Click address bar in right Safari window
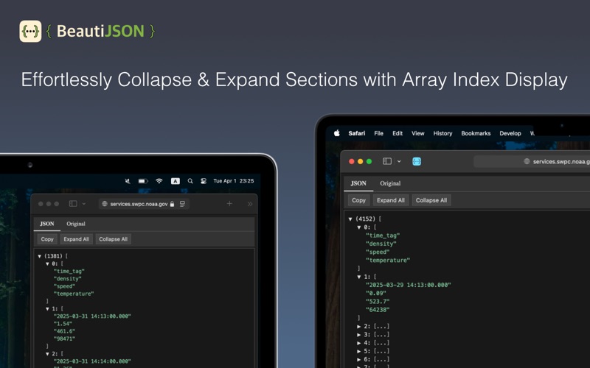The width and height of the screenshot is (590, 368). 531,161
